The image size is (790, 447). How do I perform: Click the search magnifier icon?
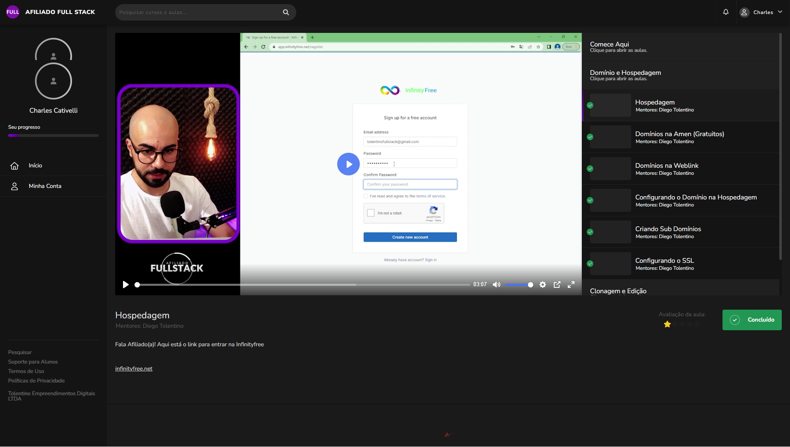point(286,12)
